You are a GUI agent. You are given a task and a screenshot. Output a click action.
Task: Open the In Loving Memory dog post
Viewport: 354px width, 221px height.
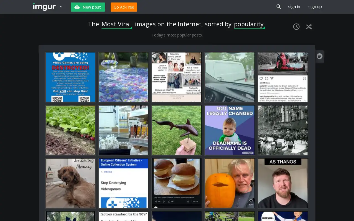(x=71, y=183)
